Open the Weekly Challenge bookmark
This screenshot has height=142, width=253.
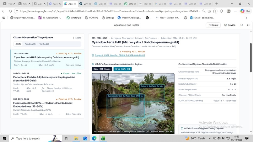pos(129,18)
